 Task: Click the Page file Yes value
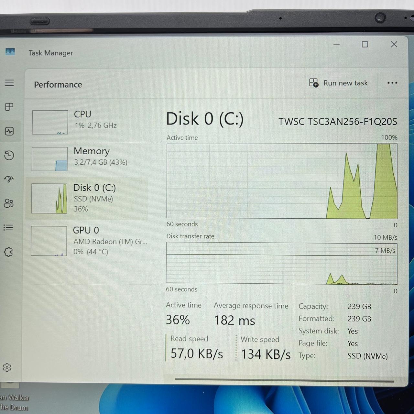(x=353, y=343)
